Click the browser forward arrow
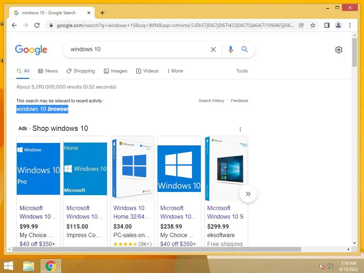Screen dimensions: 364x273 [26, 25]
